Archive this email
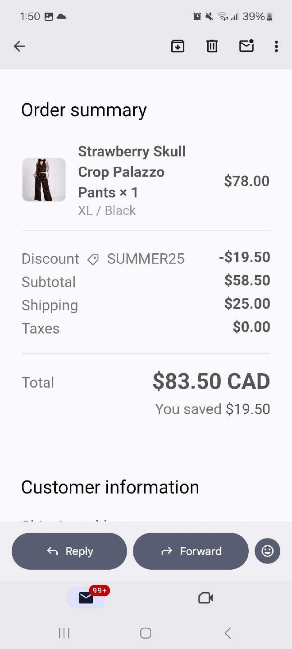292x649 pixels. [178, 46]
